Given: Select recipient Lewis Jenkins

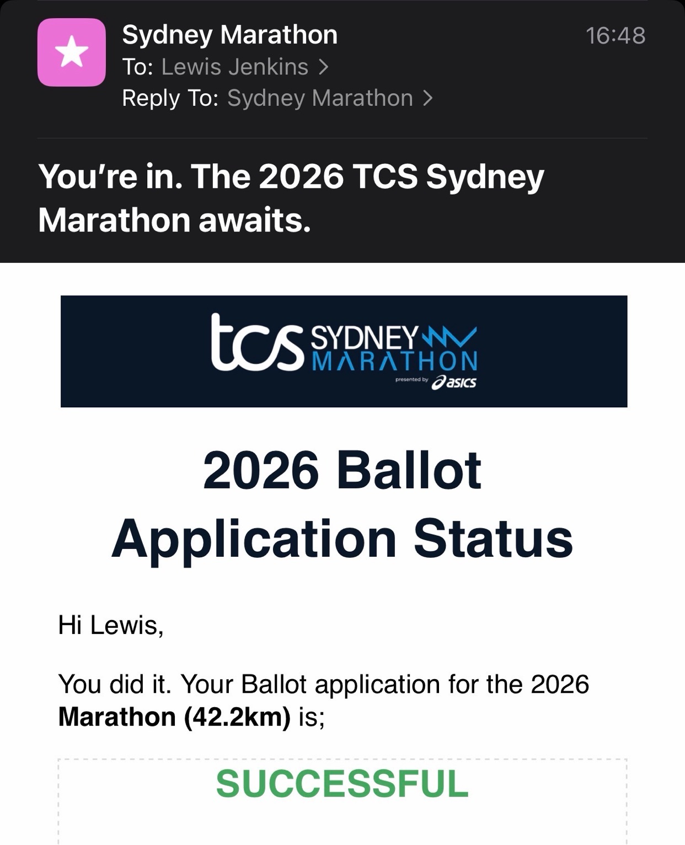Looking at the screenshot, I should tap(235, 67).
